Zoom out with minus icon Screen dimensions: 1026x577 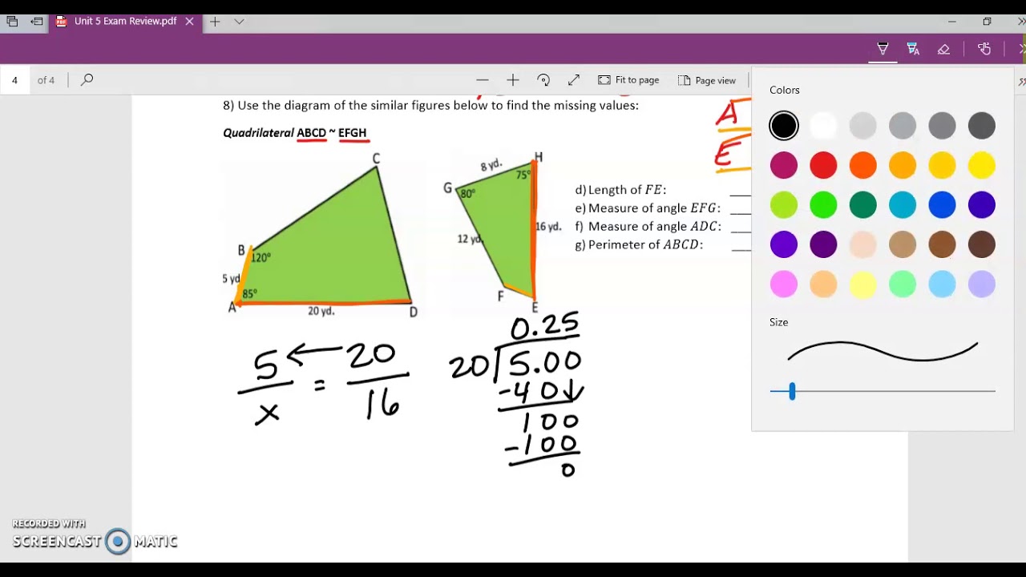click(482, 80)
